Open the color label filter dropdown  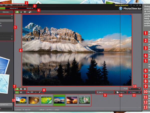click(x=36, y=92)
